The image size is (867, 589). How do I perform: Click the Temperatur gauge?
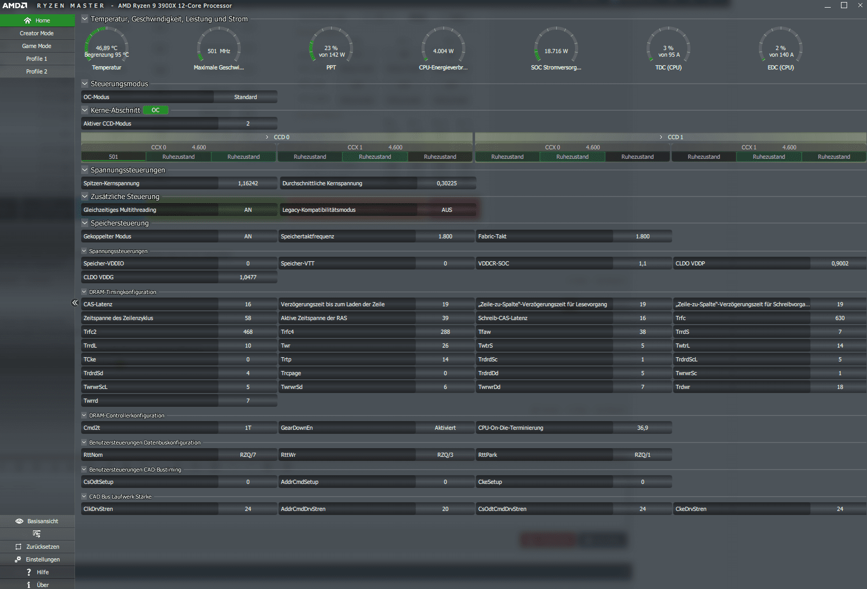click(107, 50)
